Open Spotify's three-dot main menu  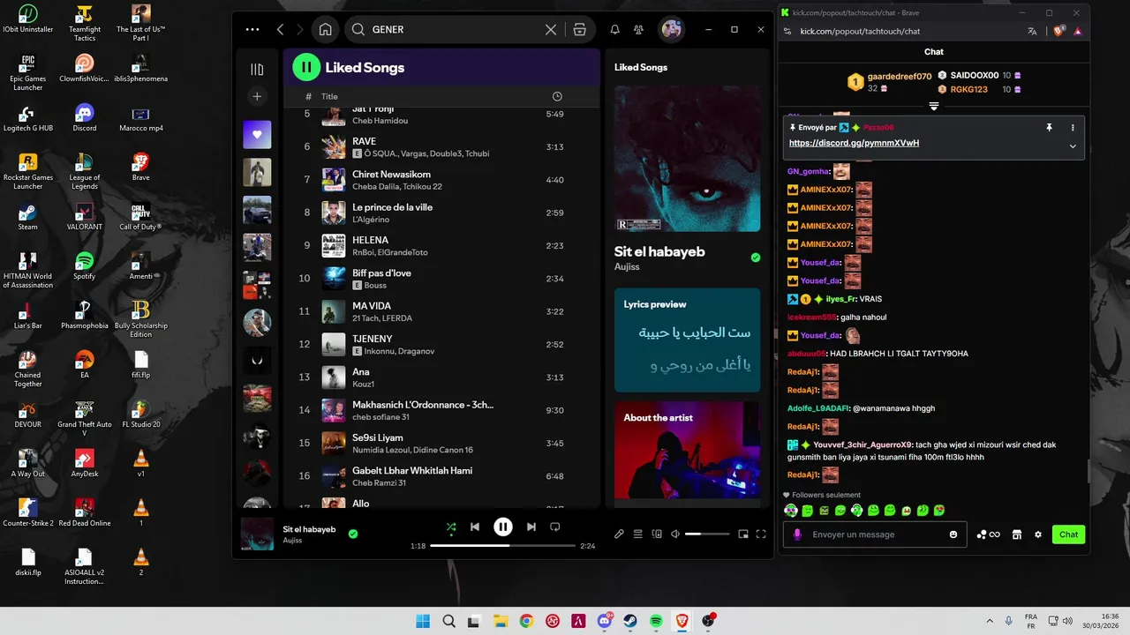click(252, 29)
